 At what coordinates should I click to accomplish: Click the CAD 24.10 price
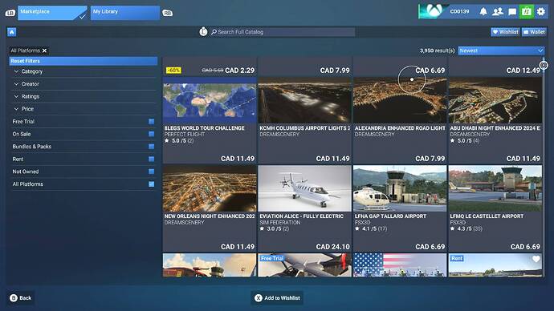(332, 247)
